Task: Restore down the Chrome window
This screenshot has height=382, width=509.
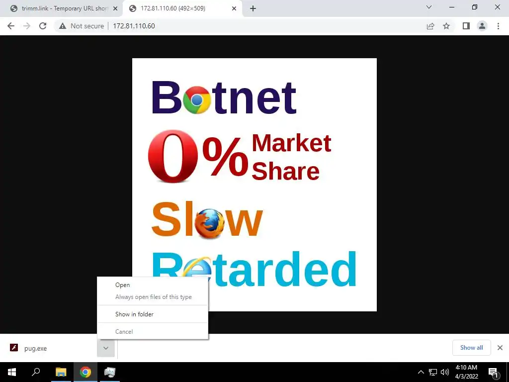Action: tap(475, 7)
